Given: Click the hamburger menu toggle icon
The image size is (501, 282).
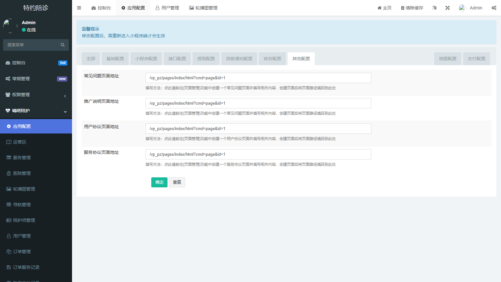Looking at the screenshot, I should click(79, 8).
